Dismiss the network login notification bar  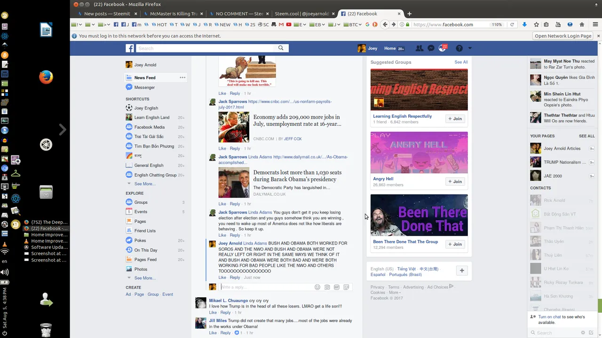click(x=598, y=36)
